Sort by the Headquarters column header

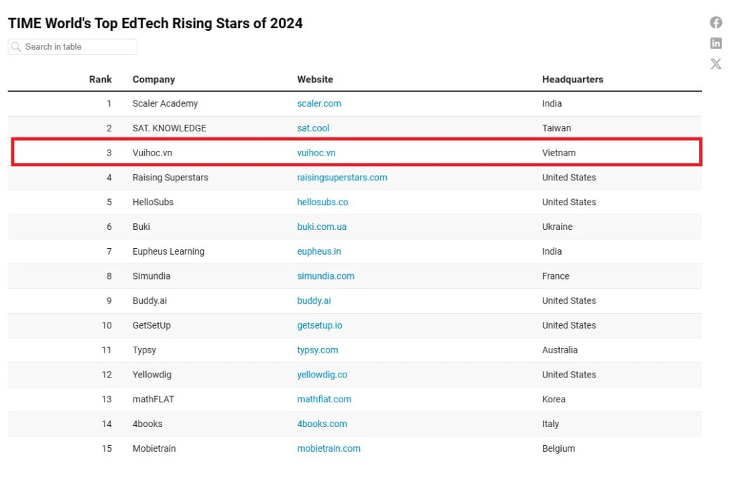(572, 79)
